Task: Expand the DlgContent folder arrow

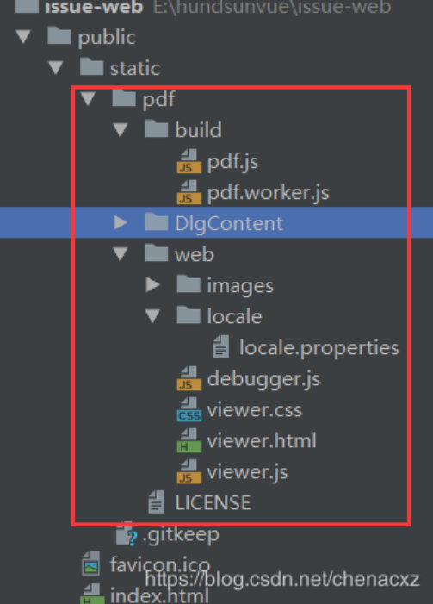Action: (121, 222)
